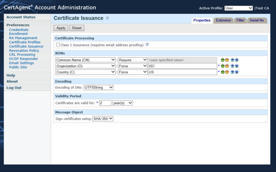The image size is (276, 172).
Task: Click the Log Out menu item
Action: (x=14, y=88)
